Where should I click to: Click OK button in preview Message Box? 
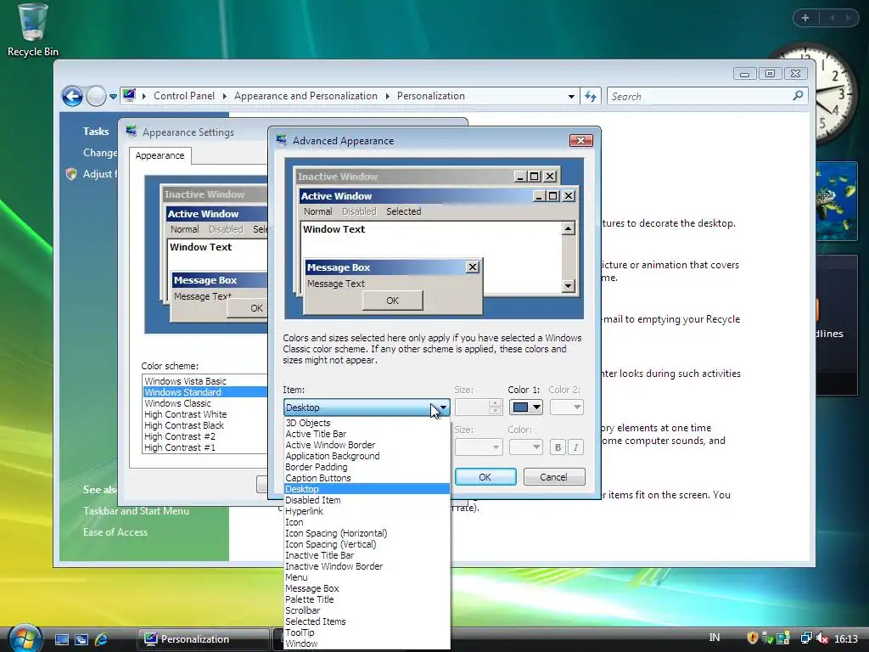point(392,301)
